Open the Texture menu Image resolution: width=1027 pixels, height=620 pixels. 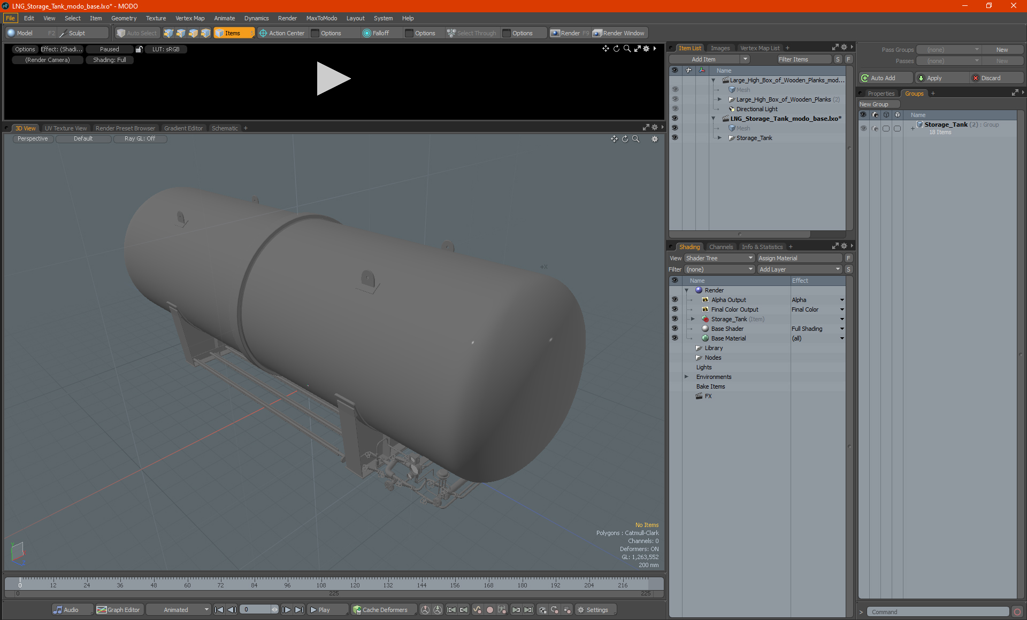pyautogui.click(x=156, y=18)
